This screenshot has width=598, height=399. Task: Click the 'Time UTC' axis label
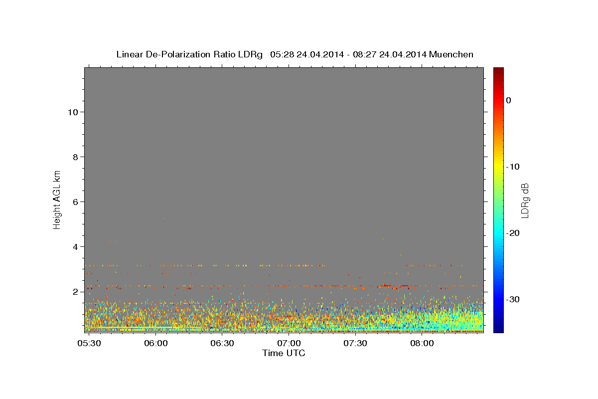tap(284, 353)
